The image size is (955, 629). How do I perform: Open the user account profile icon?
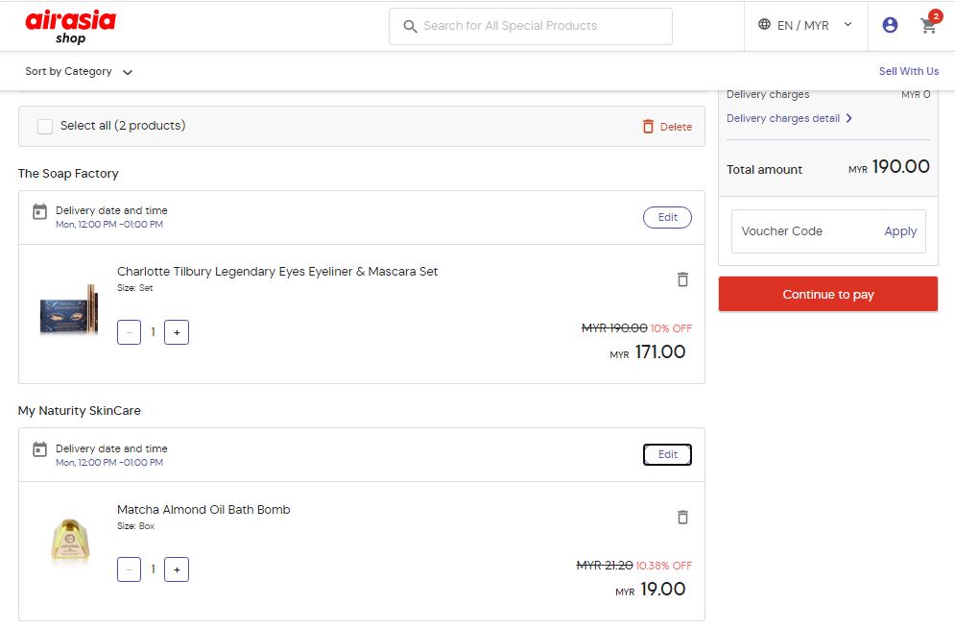[x=890, y=25]
